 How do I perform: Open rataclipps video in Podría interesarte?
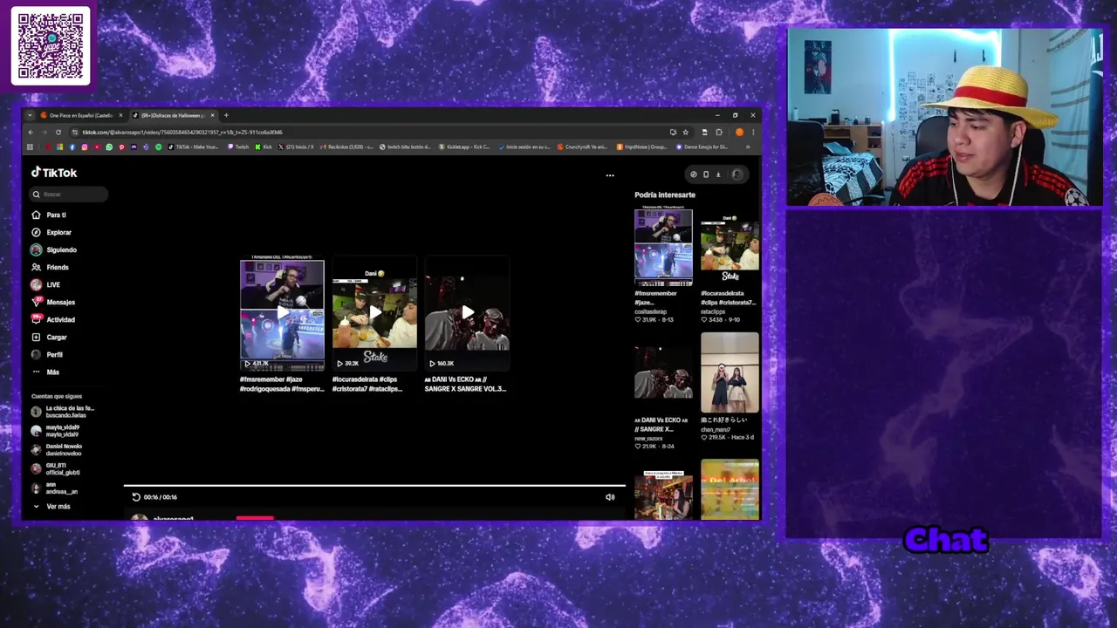(x=730, y=247)
